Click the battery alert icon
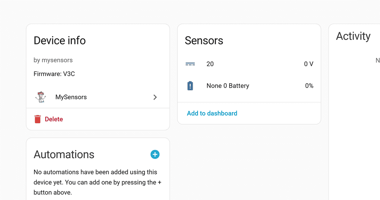Viewport: 380px width, 200px height. pos(190,86)
